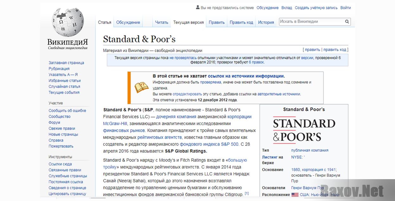Open the Вклад link
This screenshot has width=395, height=201.
[287, 8]
